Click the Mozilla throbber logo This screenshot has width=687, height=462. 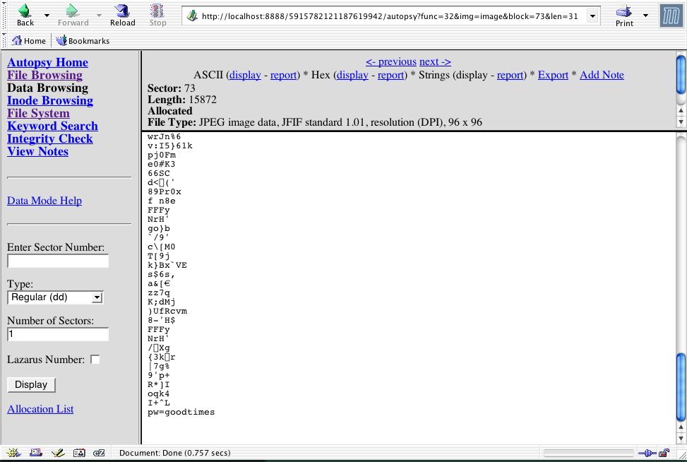point(671,16)
